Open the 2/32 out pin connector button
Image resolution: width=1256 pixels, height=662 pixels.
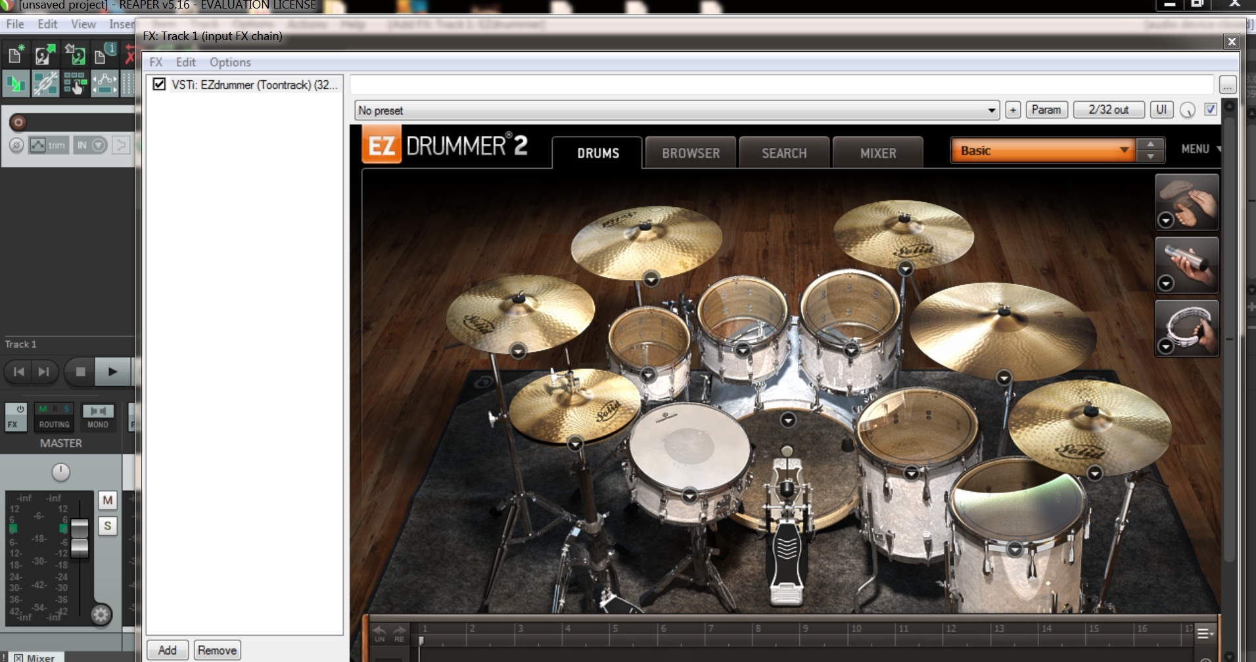click(1109, 110)
